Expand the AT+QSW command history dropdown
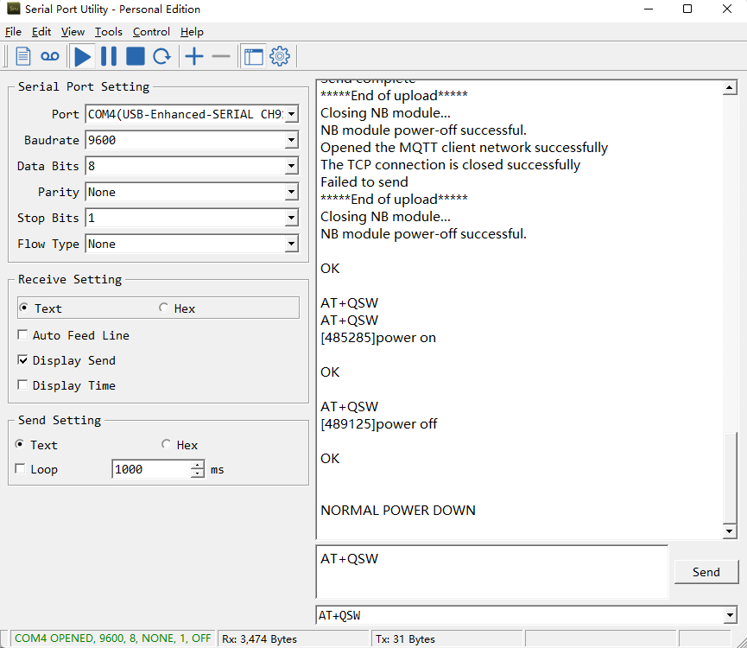 (x=730, y=615)
